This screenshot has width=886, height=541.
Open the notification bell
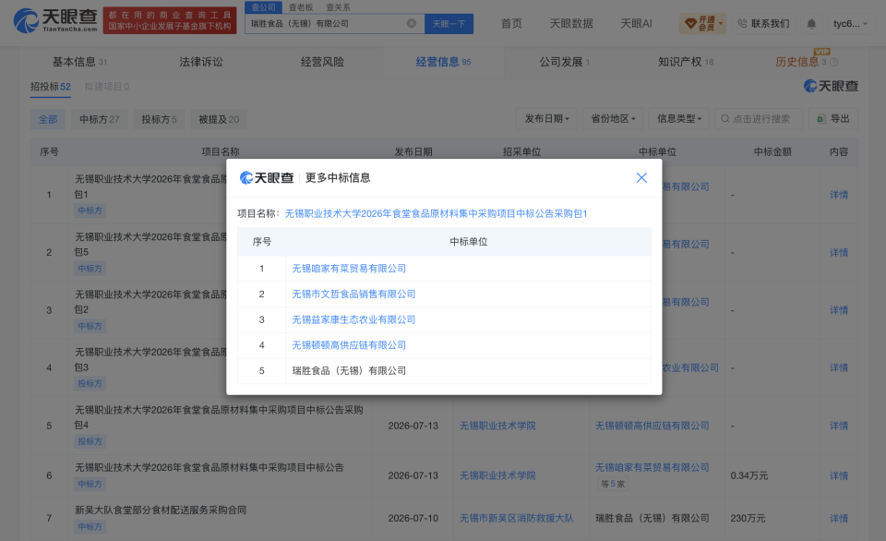[x=811, y=24]
